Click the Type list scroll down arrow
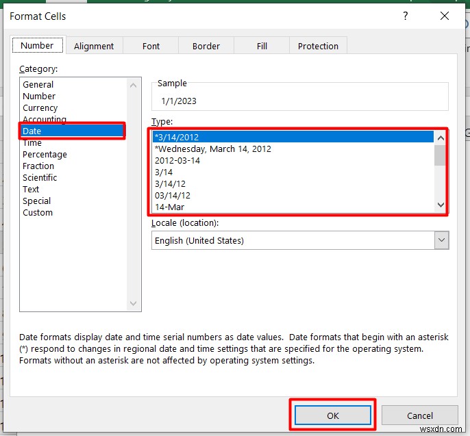470x436 pixels. pos(441,205)
